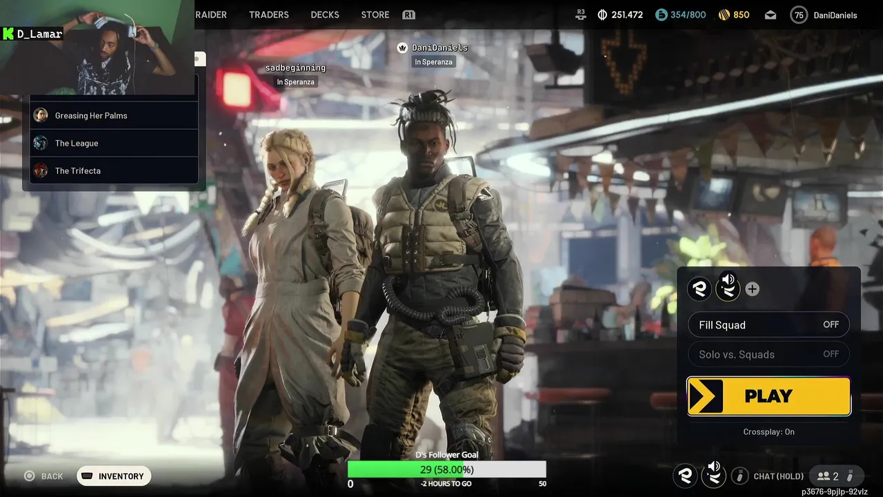Click the Greasing Her Palms trader portrait
This screenshot has height=497, width=883.
point(41,115)
